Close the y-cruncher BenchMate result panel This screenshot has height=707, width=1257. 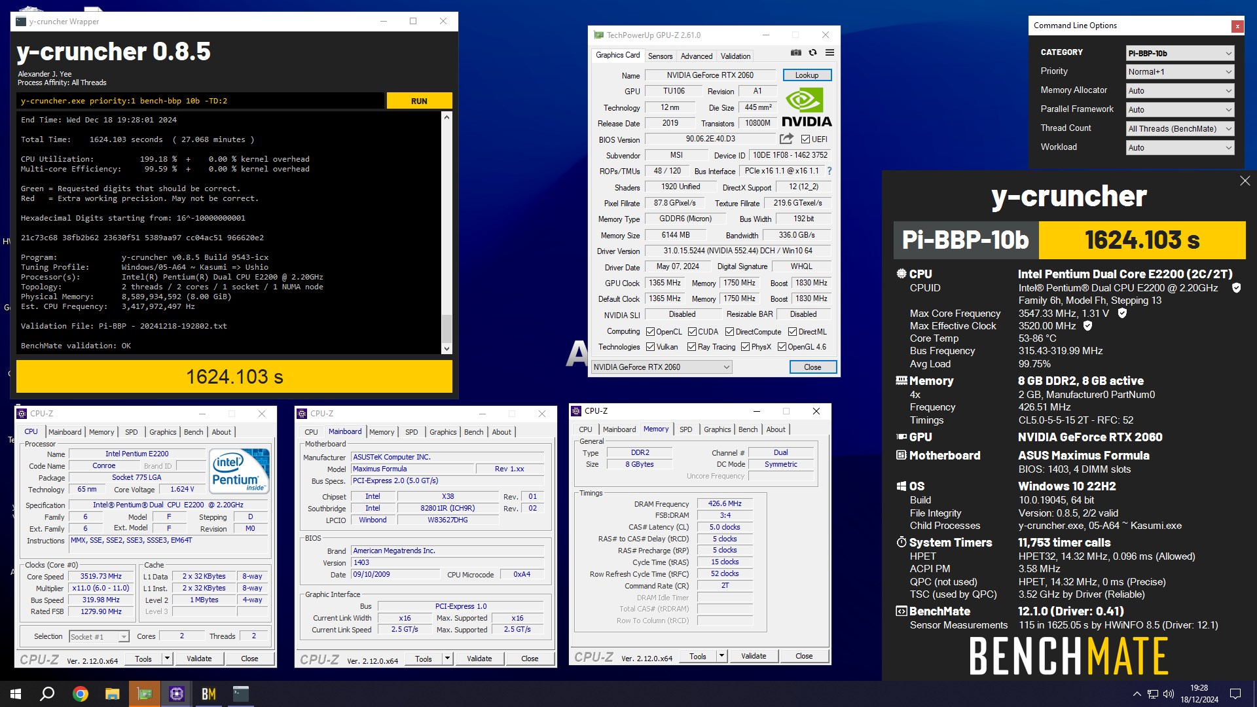1245,181
